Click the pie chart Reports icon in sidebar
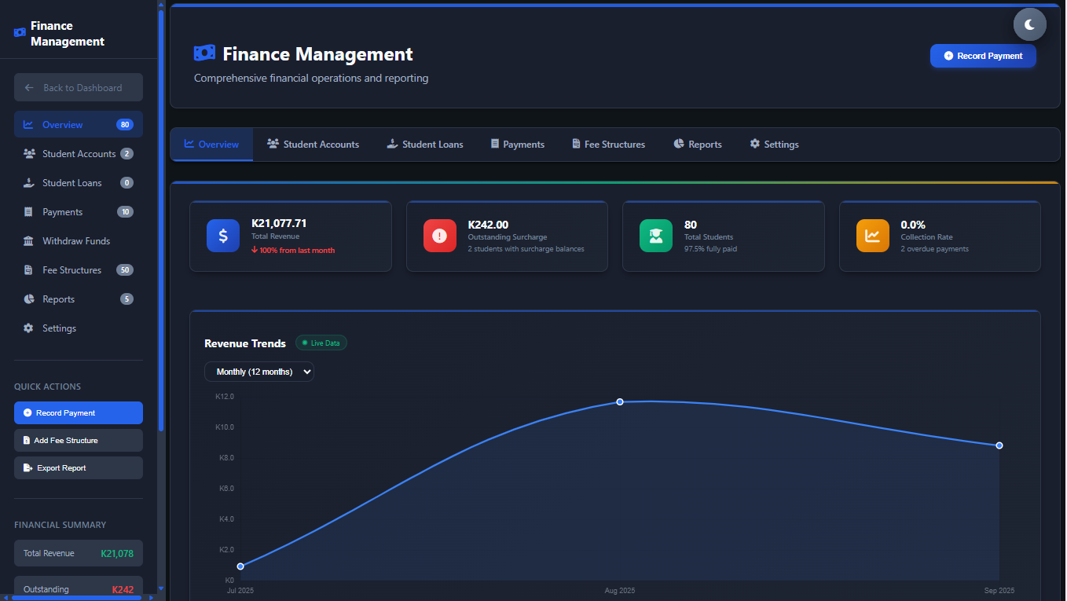 pos(28,299)
